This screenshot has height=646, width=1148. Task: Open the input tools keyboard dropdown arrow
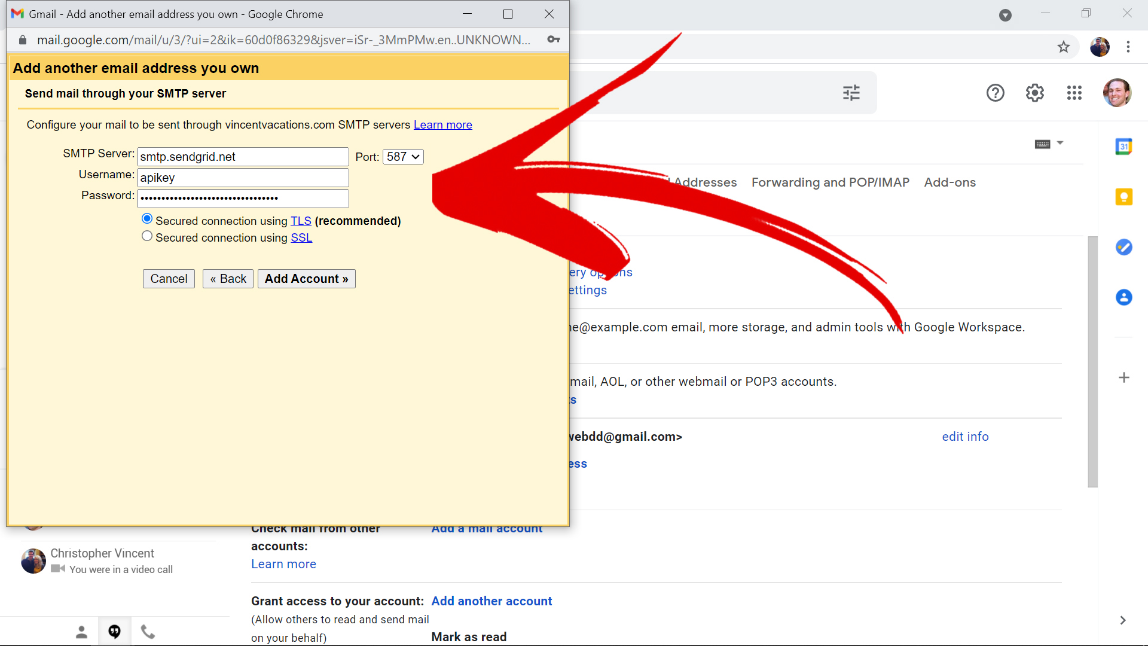click(1060, 143)
